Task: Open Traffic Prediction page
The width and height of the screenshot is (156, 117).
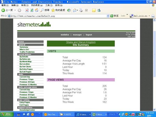Action: [27, 52]
